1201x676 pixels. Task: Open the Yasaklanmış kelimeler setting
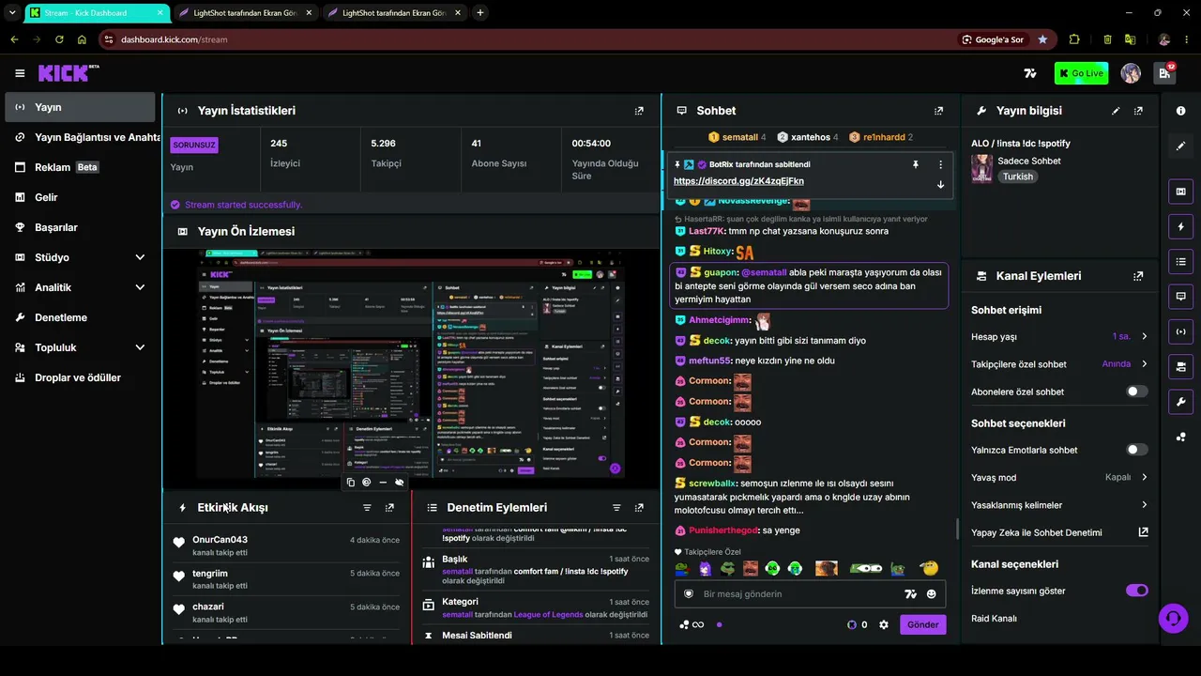[x=1059, y=505]
